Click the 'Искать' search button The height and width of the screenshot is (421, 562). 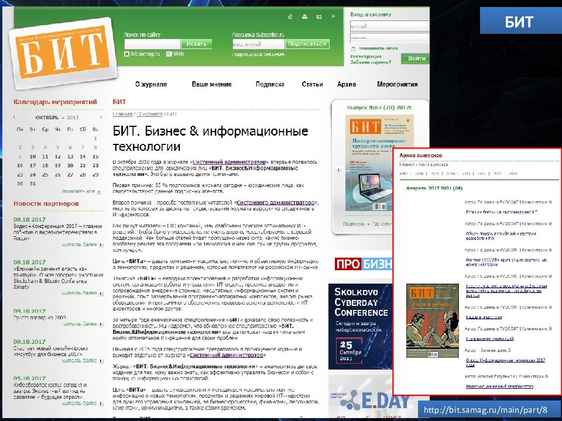click(197, 44)
